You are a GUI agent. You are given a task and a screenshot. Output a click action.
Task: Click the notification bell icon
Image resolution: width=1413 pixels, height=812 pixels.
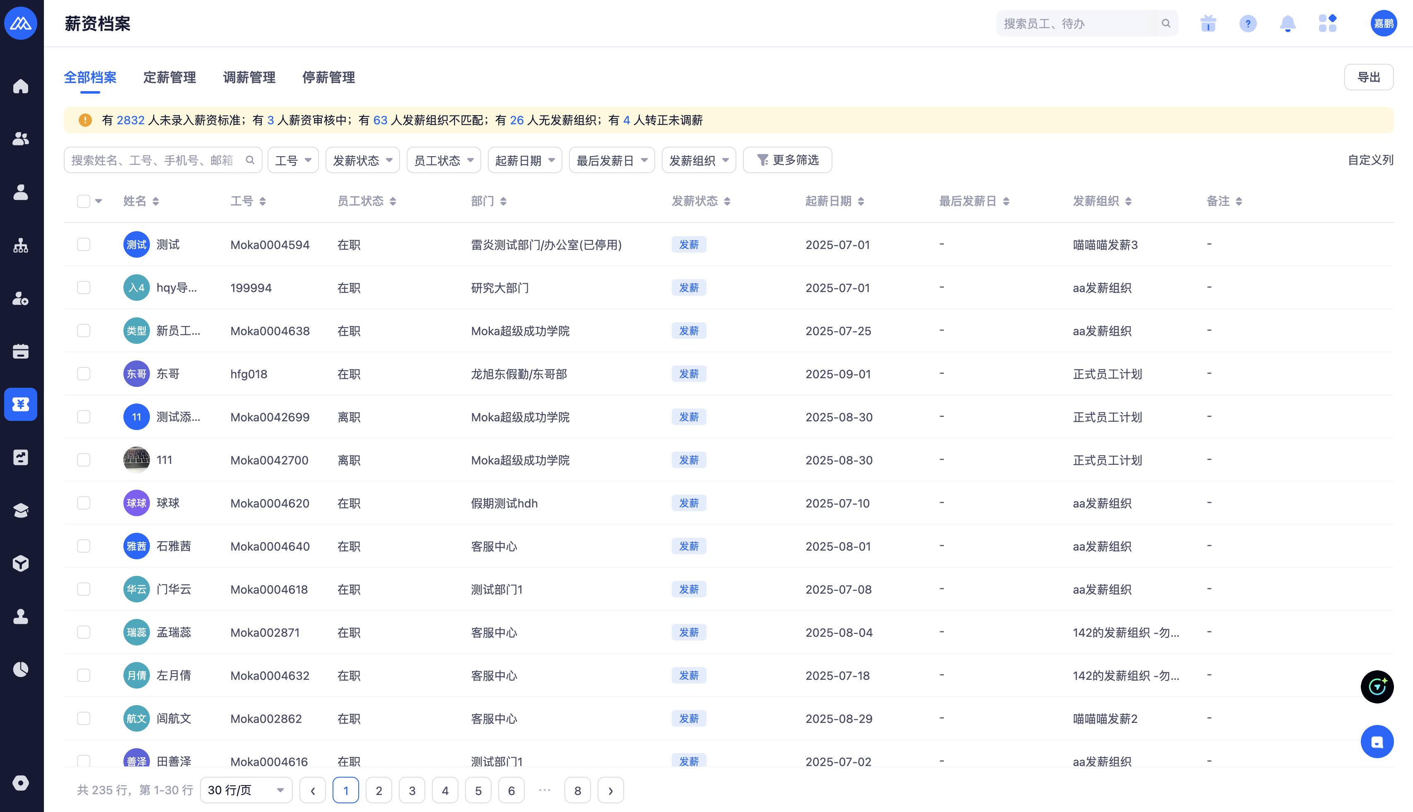pyautogui.click(x=1287, y=24)
